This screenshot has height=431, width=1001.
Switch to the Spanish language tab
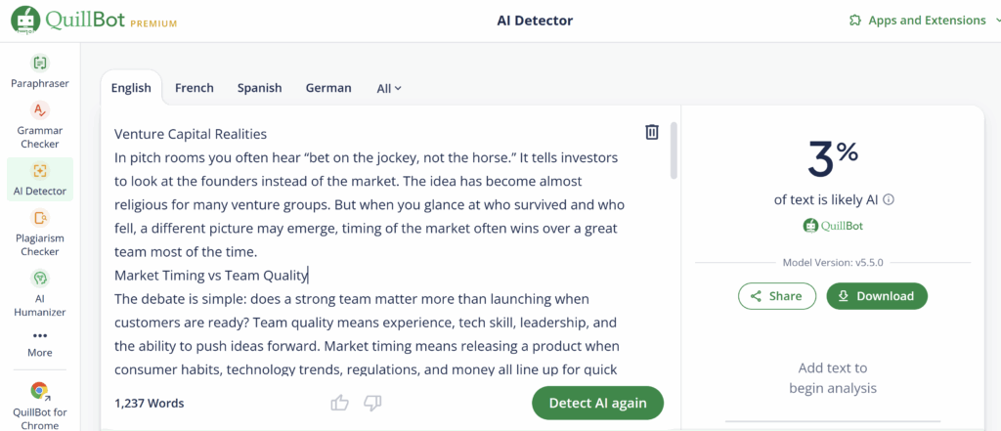click(259, 88)
